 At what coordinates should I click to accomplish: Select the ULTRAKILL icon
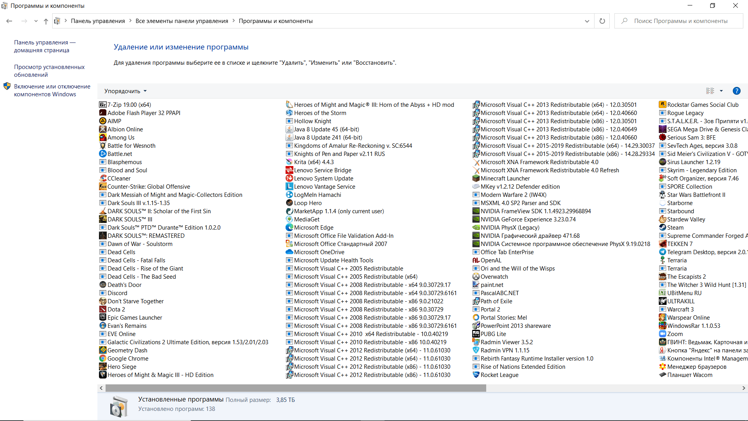point(663,301)
